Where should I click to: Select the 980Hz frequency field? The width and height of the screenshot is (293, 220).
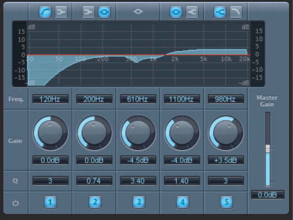pos(226,99)
